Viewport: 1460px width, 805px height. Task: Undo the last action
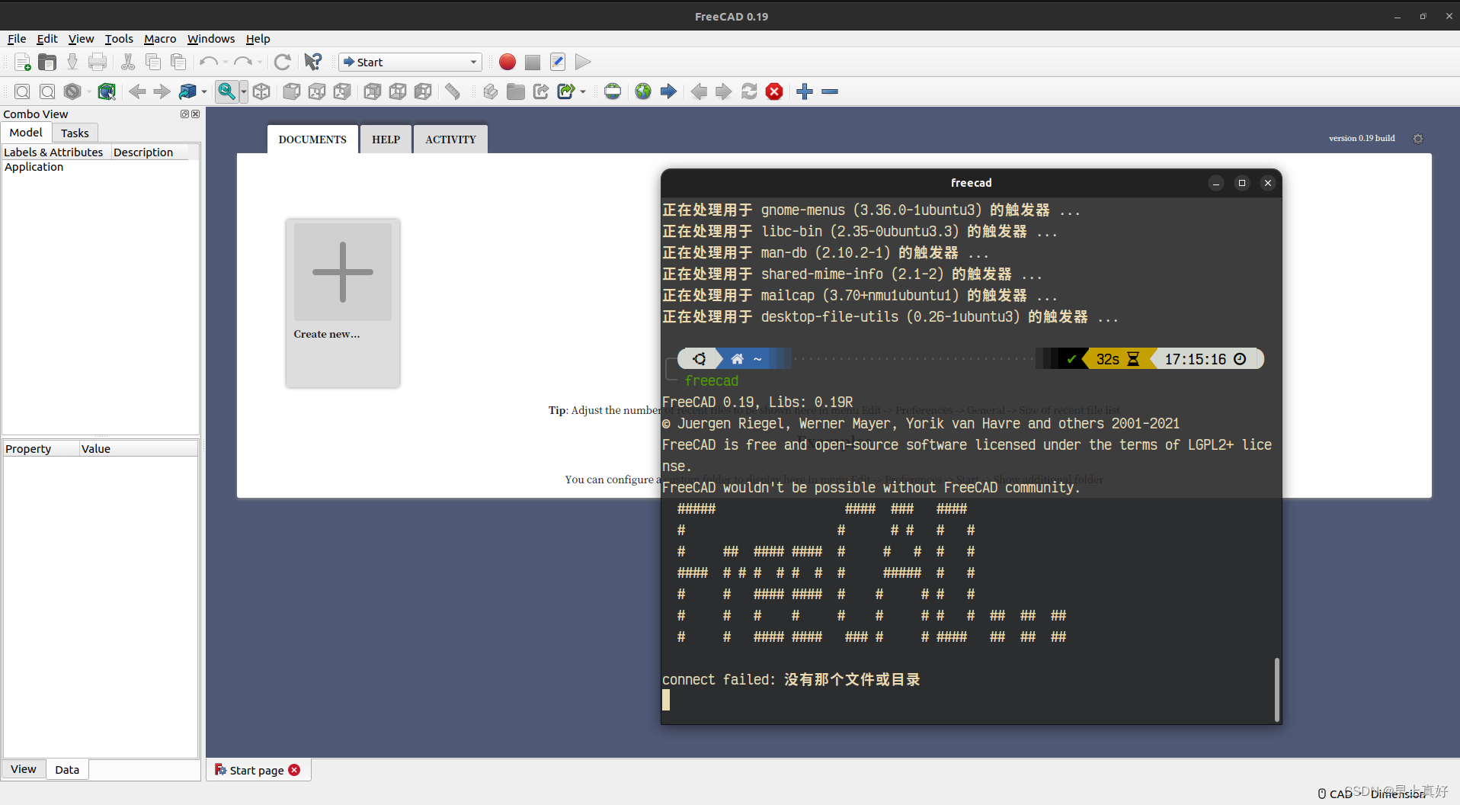pyautogui.click(x=207, y=62)
